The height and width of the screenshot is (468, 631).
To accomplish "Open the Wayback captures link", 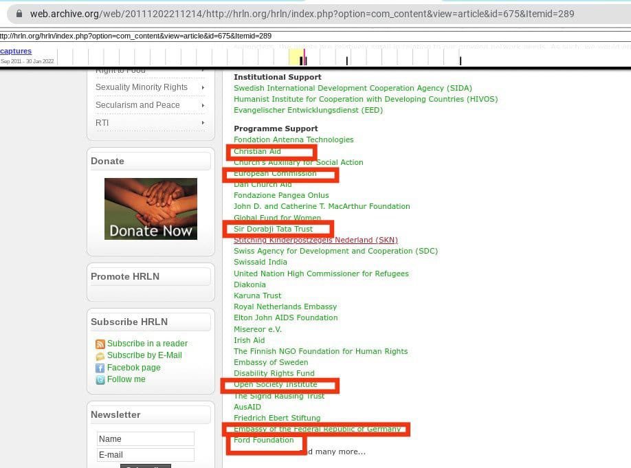I will pos(16,51).
